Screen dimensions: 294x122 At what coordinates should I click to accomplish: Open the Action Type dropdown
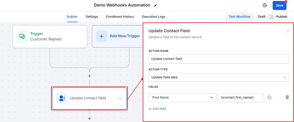(218, 77)
